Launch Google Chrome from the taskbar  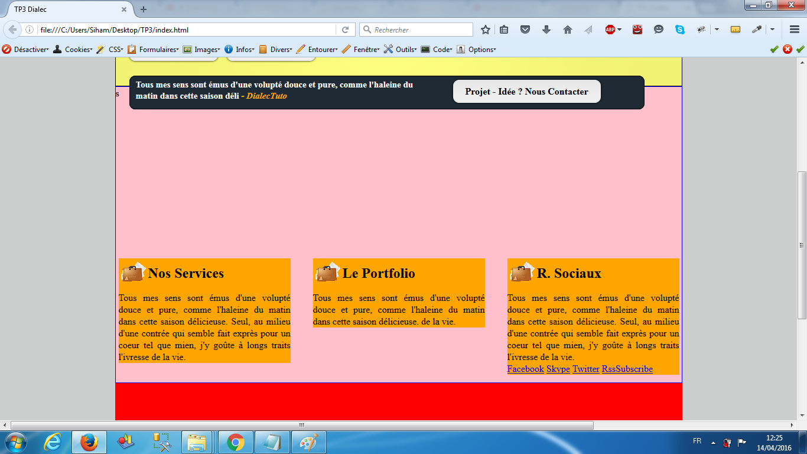[235, 442]
